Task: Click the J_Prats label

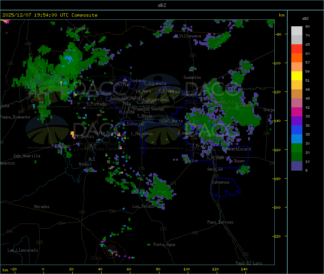Action: click(199, 146)
